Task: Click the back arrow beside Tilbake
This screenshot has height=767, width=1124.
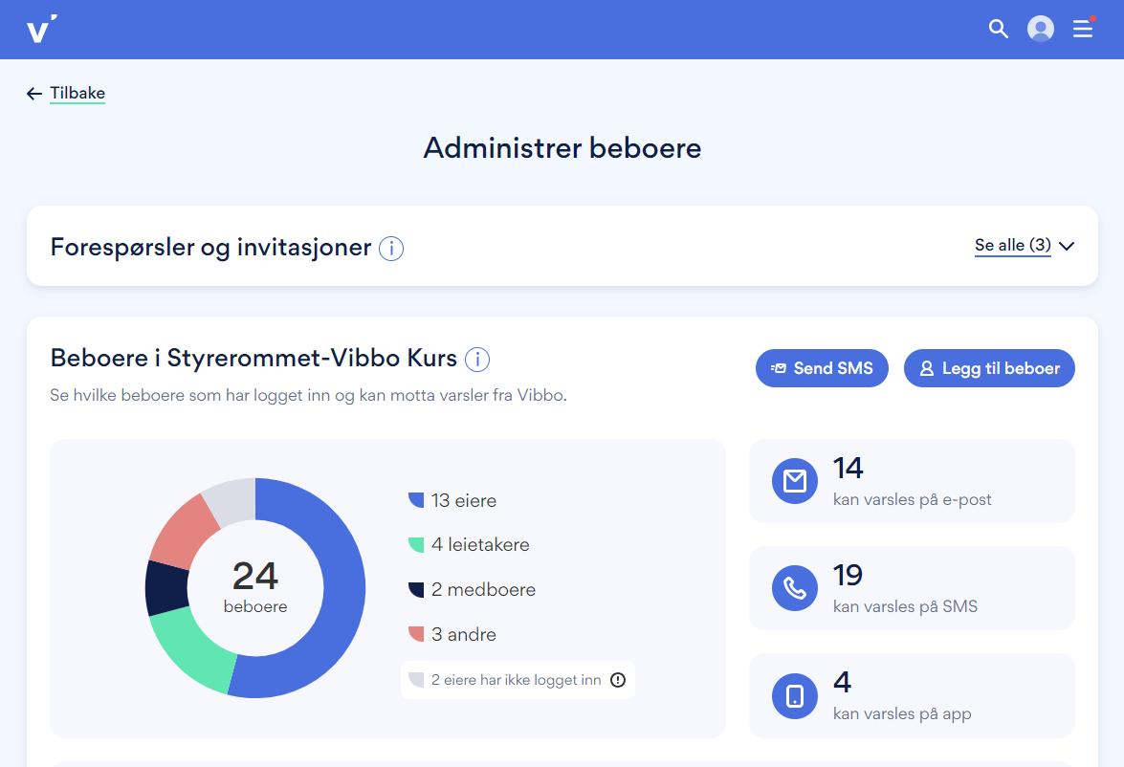Action: pyautogui.click(x=34, y=94)
